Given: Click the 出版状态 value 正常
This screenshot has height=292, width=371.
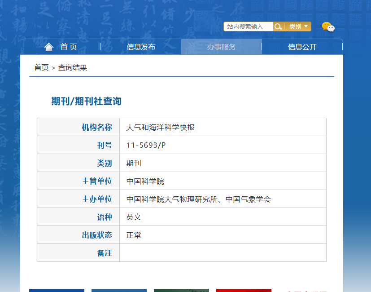Looking at the screenshot, I should (134, 235).
